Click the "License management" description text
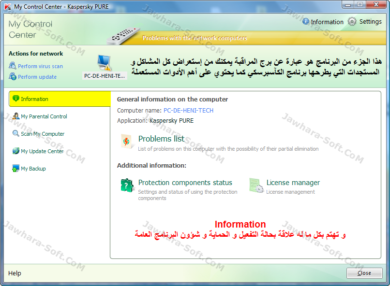Screen dimensions: 390x286 290,192
